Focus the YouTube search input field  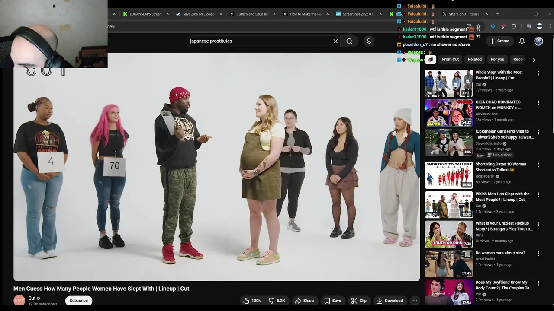tap(259, 41)
